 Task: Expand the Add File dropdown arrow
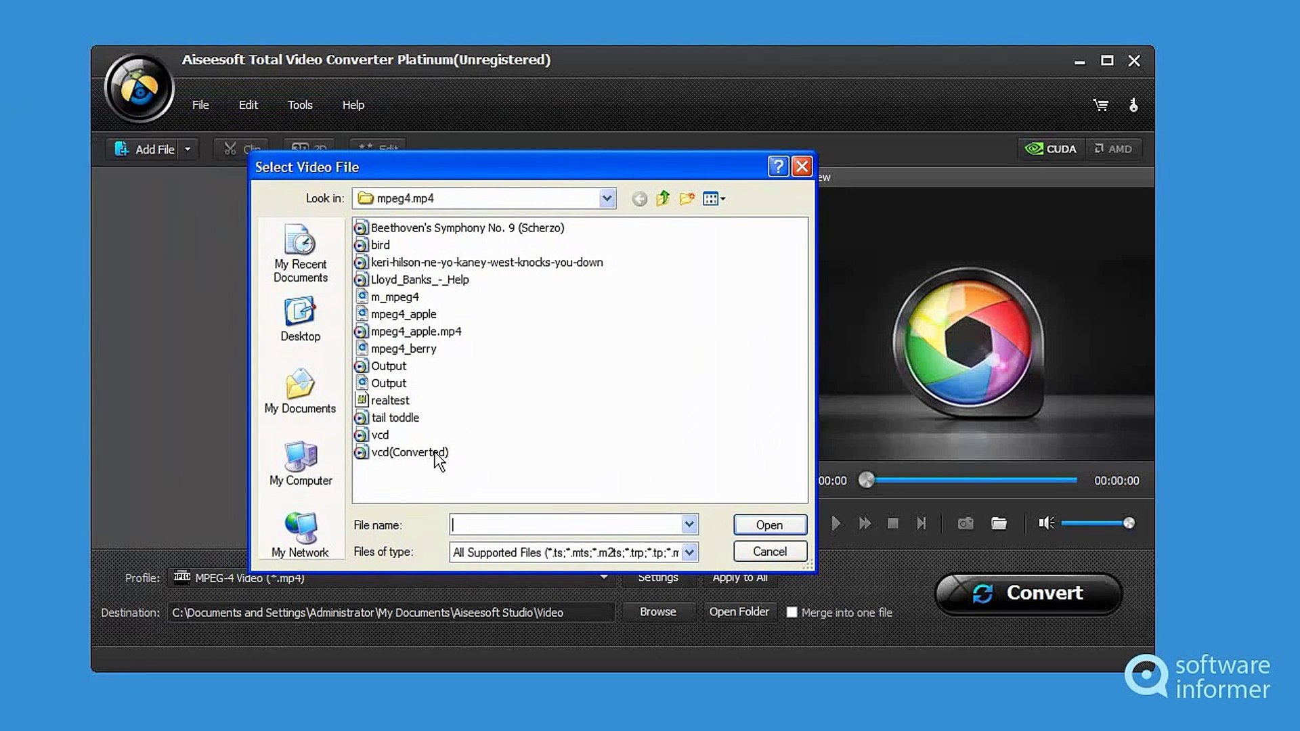[188, 149]
